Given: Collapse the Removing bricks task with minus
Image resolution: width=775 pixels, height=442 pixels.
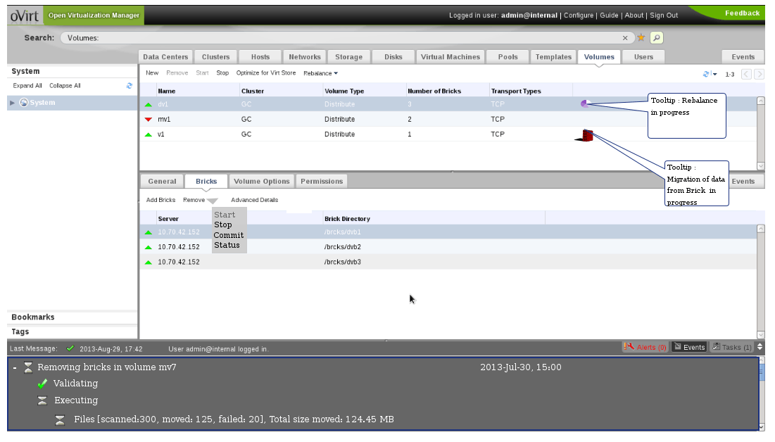Looking at the screenshot, I should tap(14, 367).
